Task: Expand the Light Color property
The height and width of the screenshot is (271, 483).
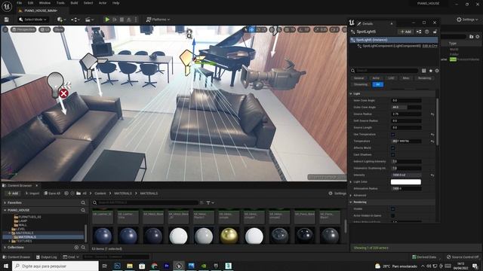Action: (x=351, y=182)
